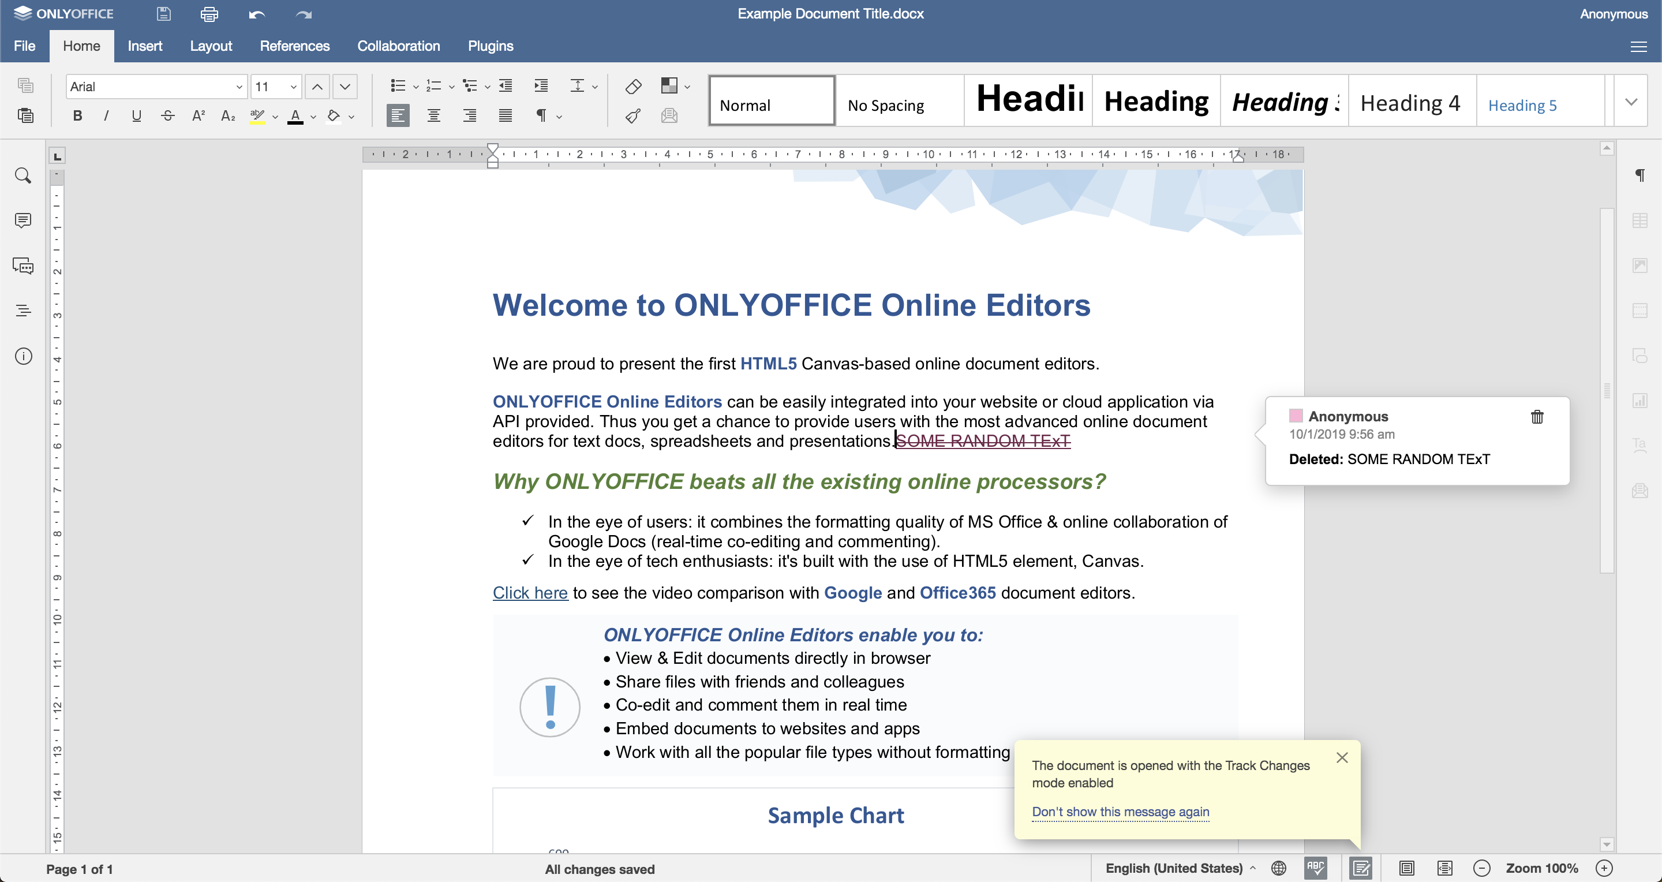Open the Navigation headings panel
The image size is (1662, 882).
point(23,311)
